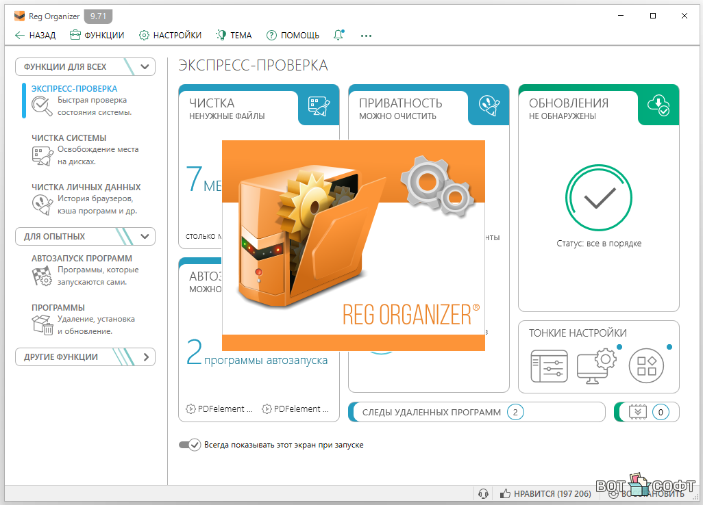Show notifications via the bell icon
This screenshot has width=703, height=505.
click(x=339, y=35)
